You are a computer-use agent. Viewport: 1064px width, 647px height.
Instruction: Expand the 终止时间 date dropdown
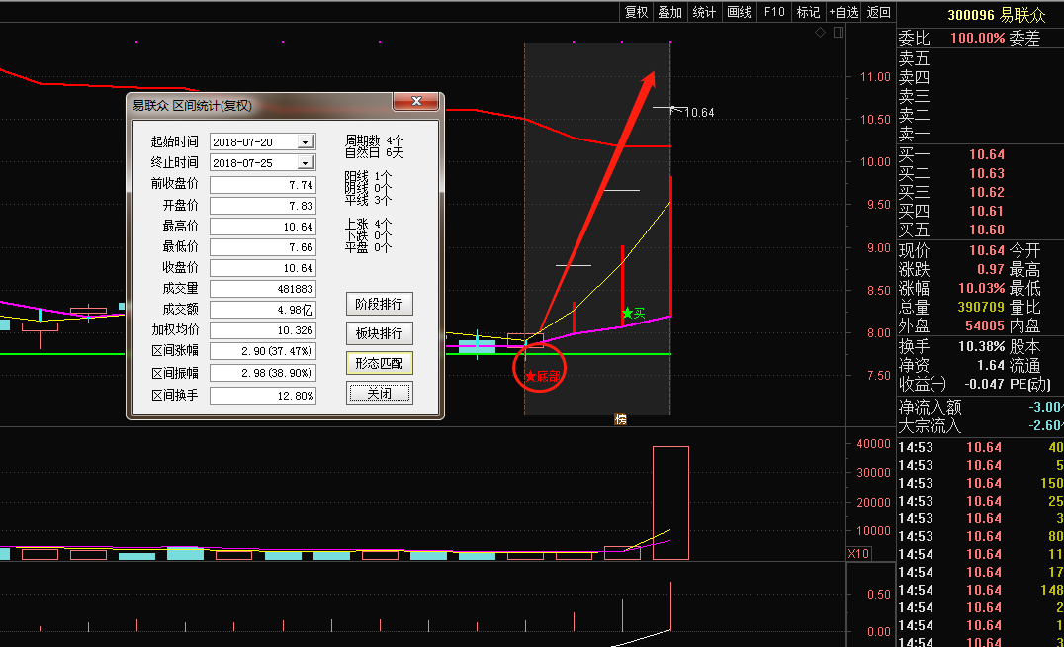305,162
